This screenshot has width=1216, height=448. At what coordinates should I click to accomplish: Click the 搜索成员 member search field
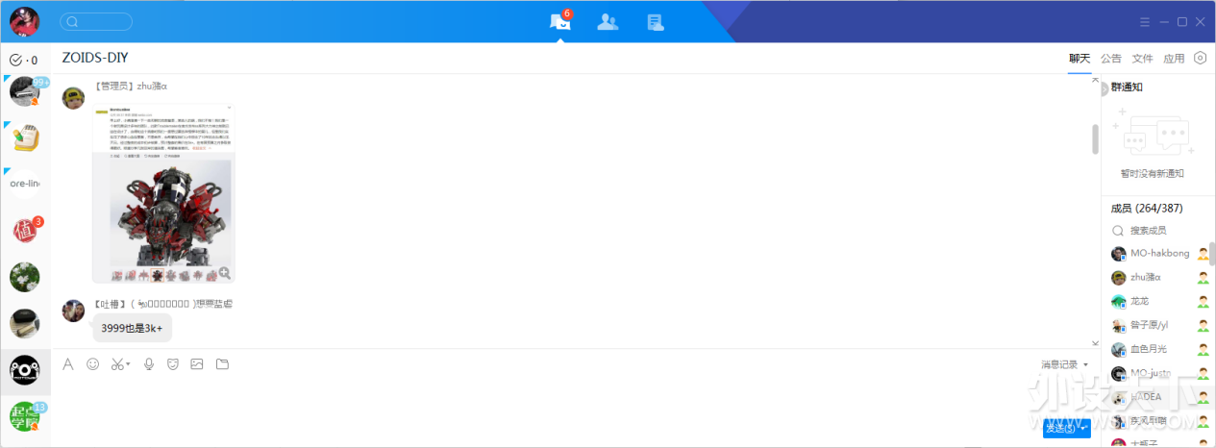[x=1158, y=231]
